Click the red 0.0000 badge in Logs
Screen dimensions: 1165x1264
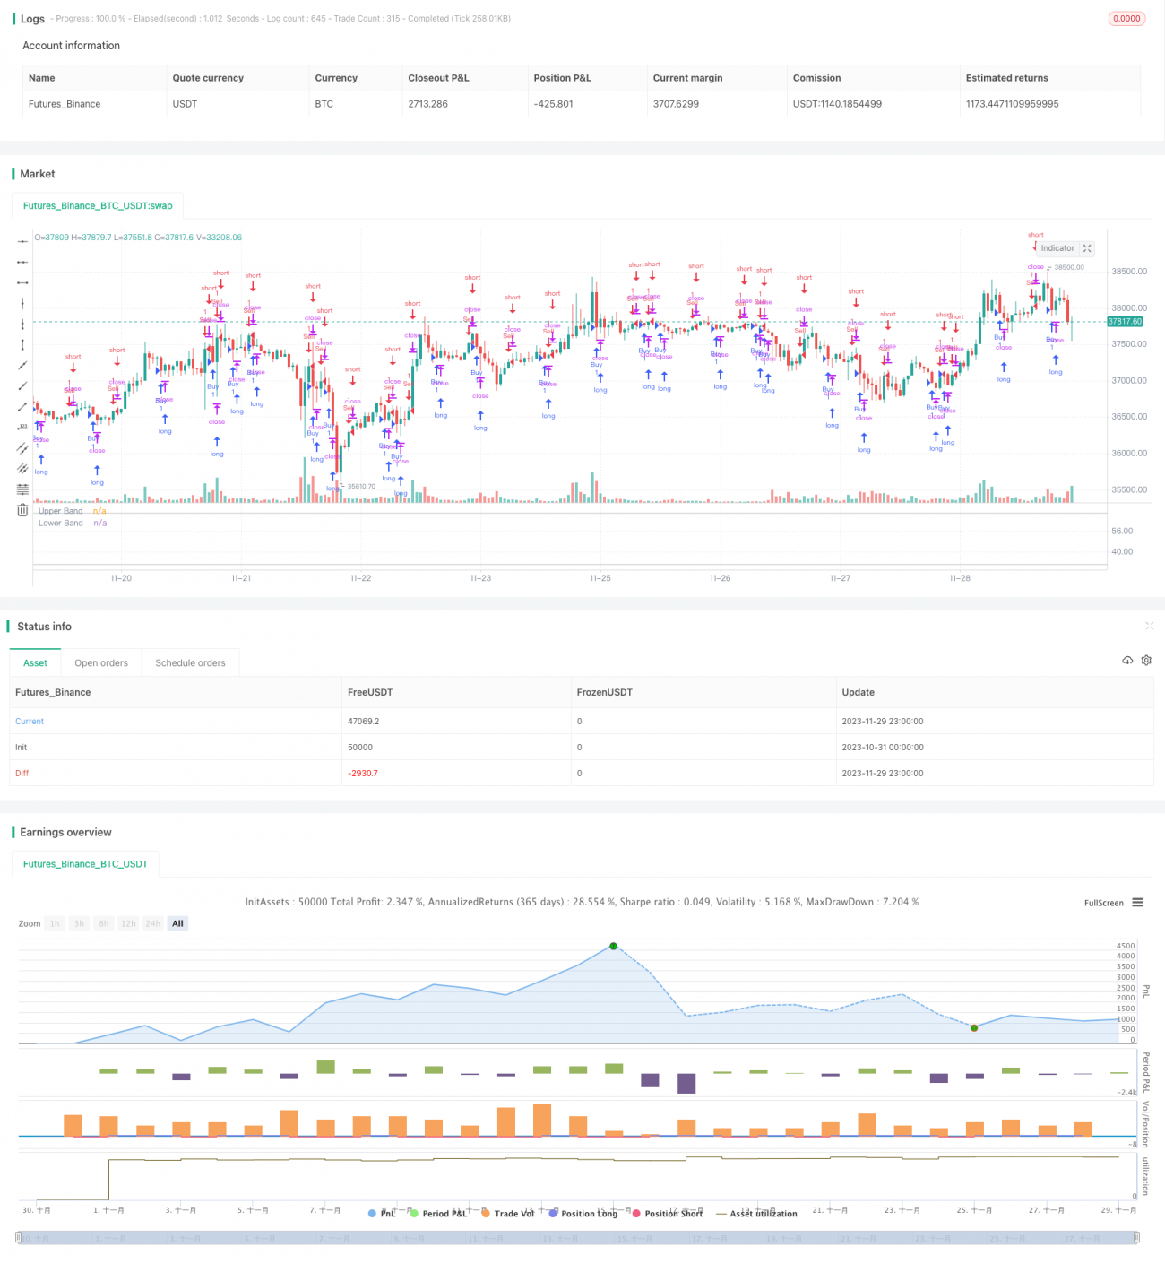[1127, 19]
